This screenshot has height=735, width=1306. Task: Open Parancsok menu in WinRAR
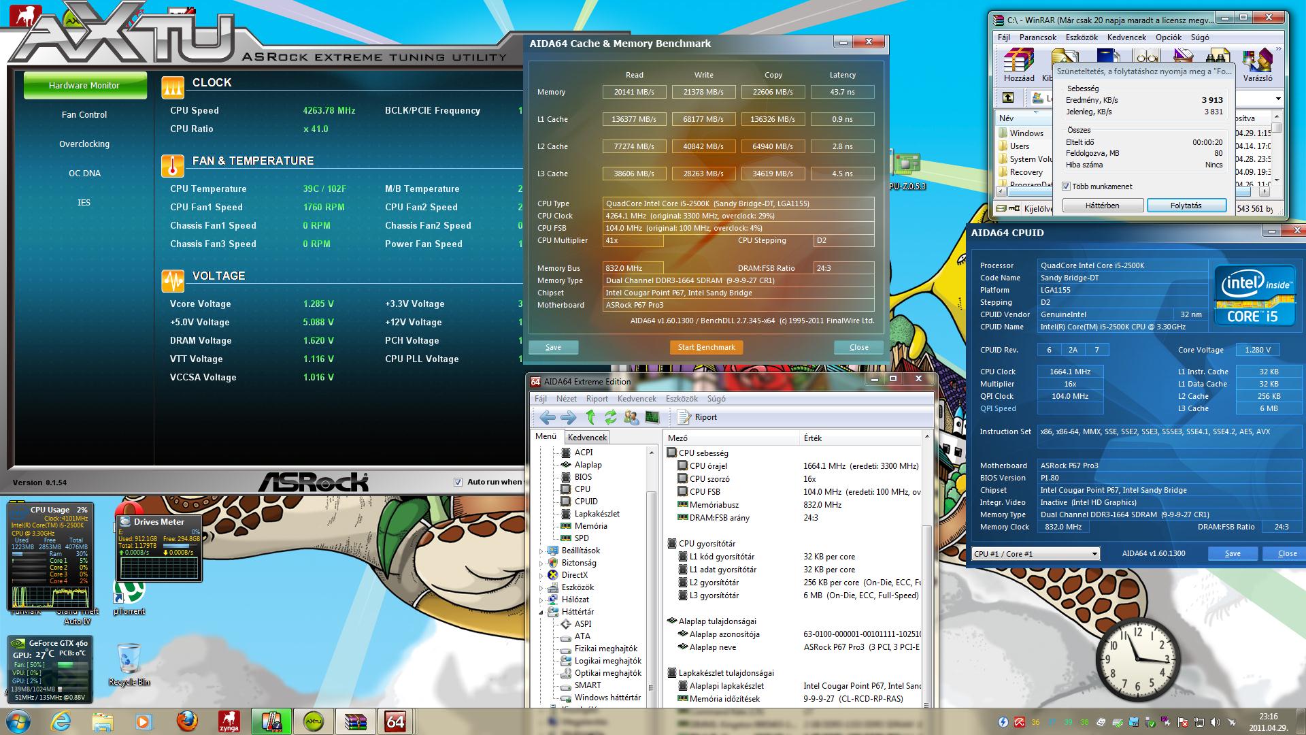coord(1037,37)
